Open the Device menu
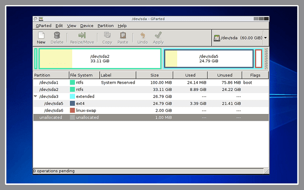Viewport: 304px width, 190px height. (x=86, y=26)
